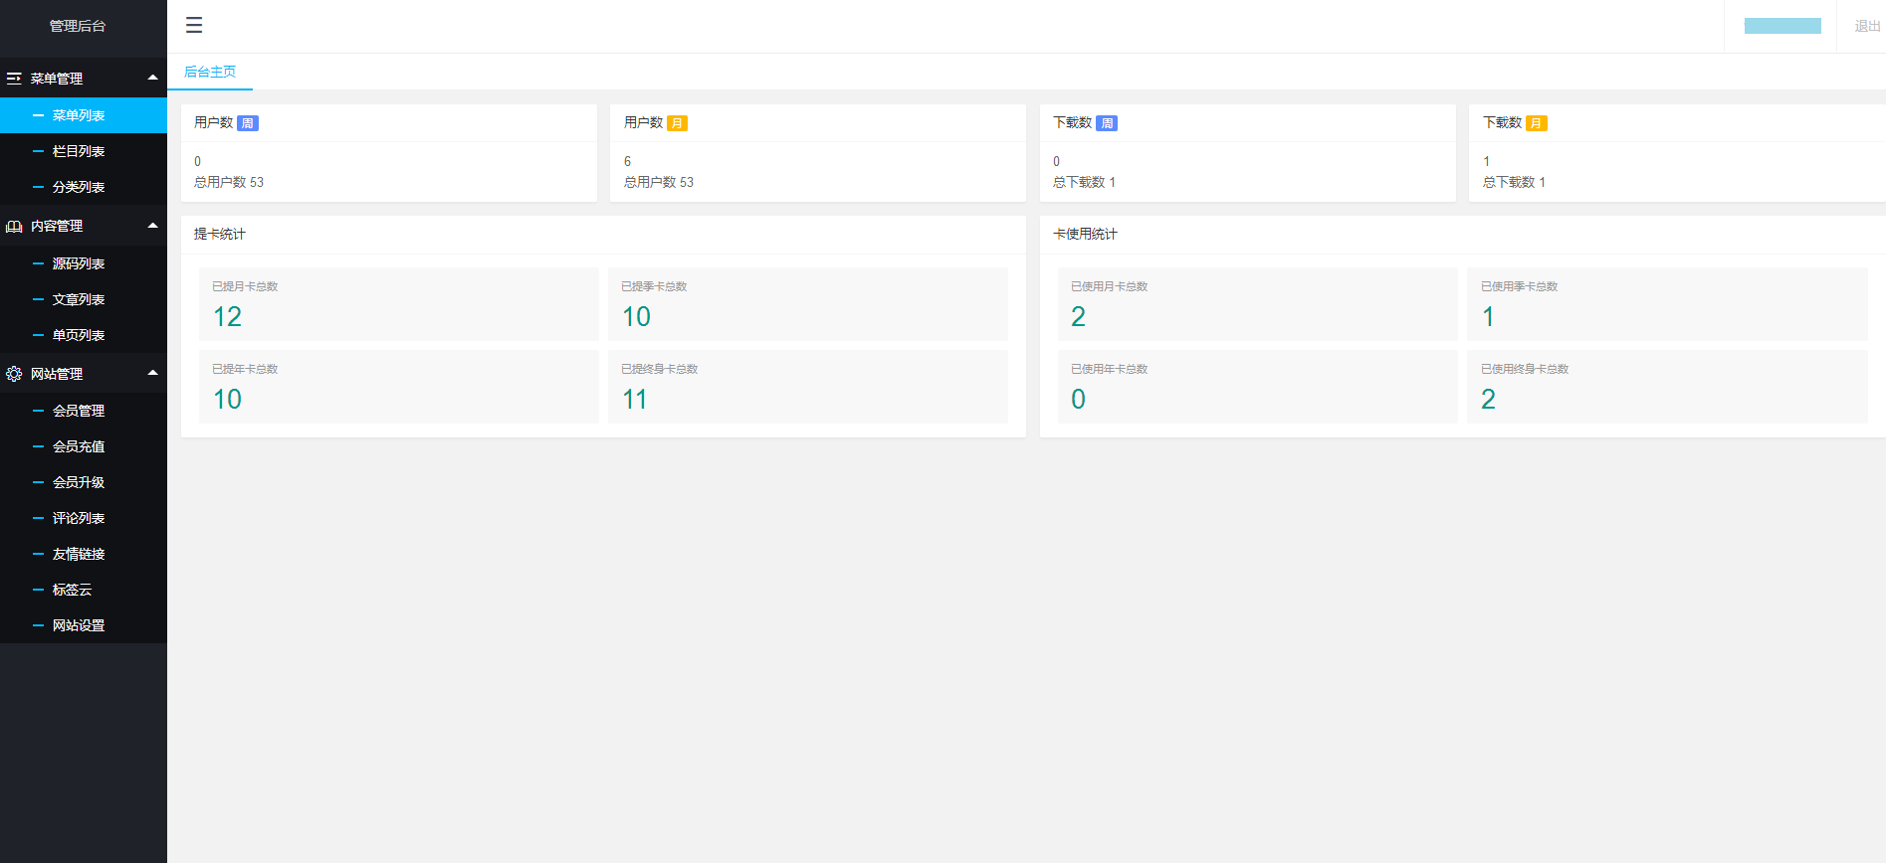Collapse the 内容管理 section arrow
Screen dimensions: 1886x863
[x=152, y=226]
